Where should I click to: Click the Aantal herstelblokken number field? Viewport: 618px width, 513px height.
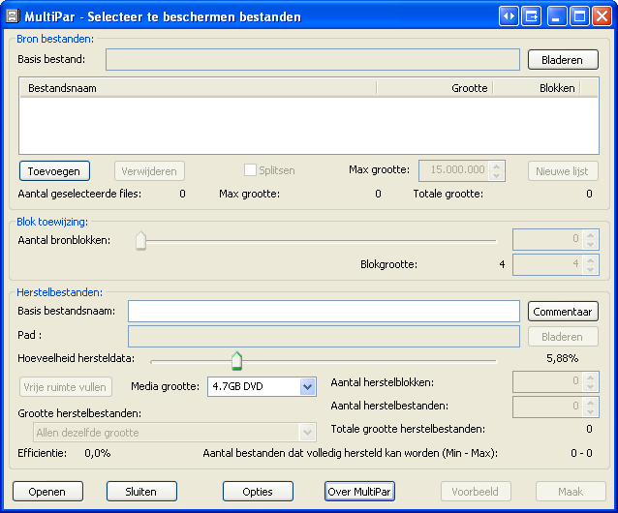tap(547, 381)
